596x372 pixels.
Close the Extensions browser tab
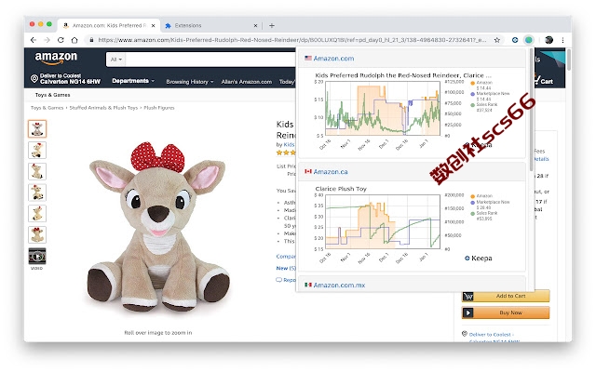tap(255, 25)
